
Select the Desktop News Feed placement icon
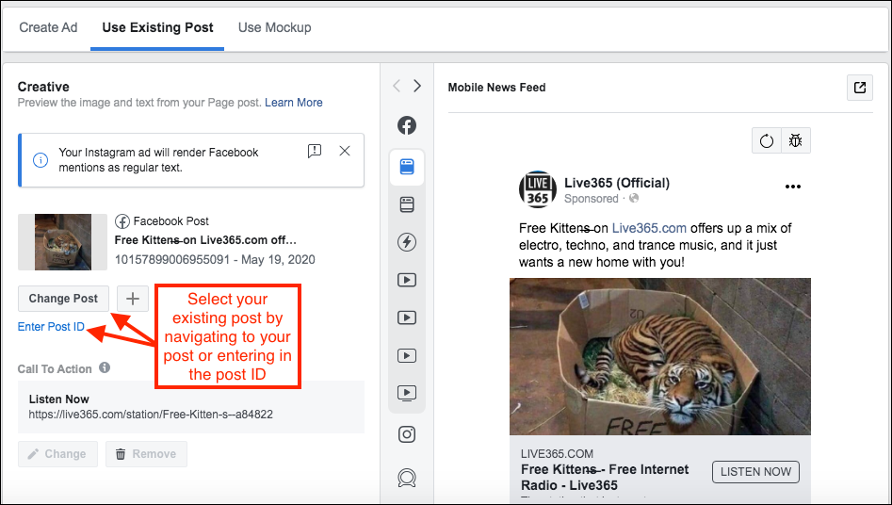(x=407, y=204)
